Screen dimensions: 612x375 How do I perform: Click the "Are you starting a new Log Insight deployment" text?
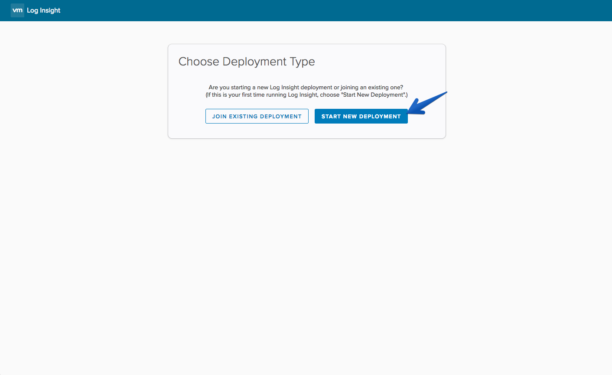306,87
